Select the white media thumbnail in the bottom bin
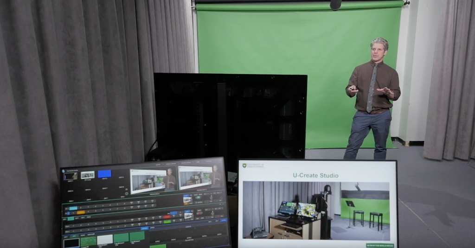 coord(105,239)
